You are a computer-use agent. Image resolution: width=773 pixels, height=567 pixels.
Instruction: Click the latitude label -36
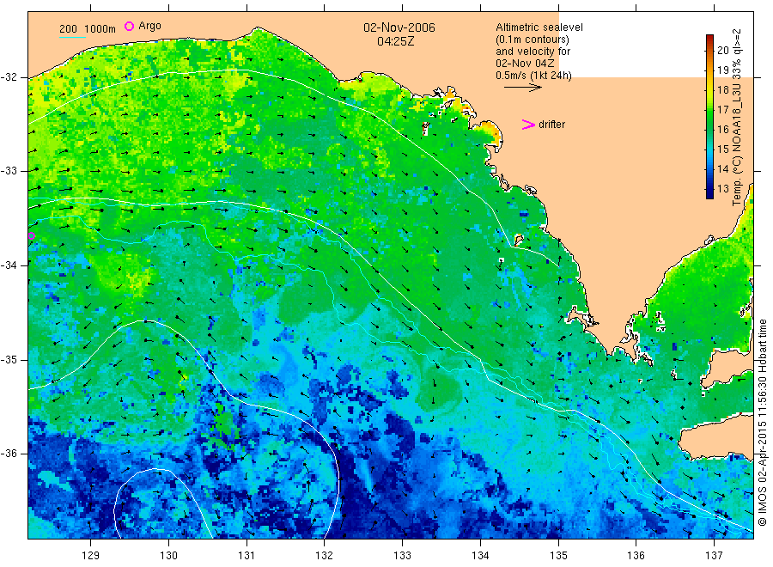coord(9,454)
